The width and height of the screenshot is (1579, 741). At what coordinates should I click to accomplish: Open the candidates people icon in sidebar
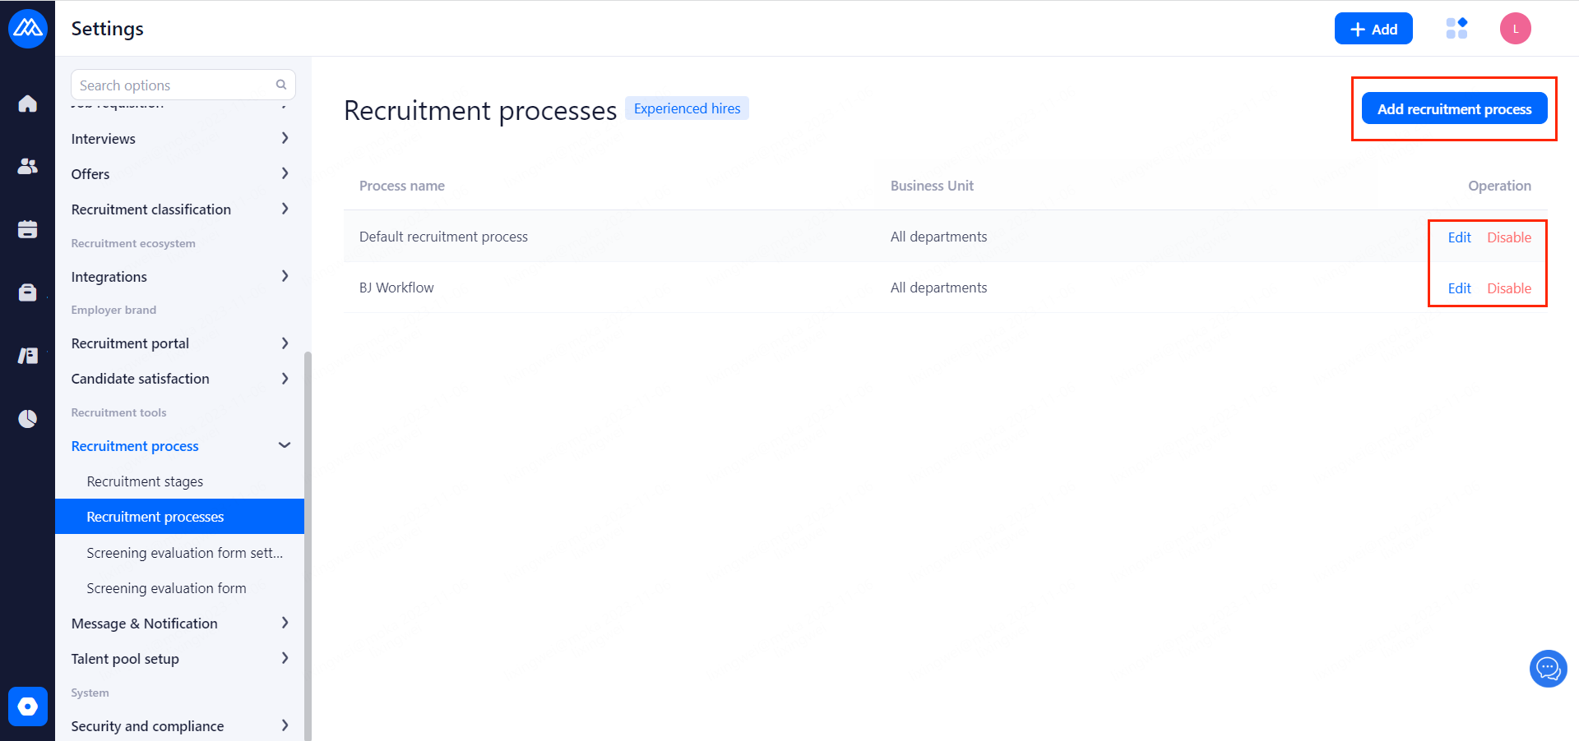[27, 166]
